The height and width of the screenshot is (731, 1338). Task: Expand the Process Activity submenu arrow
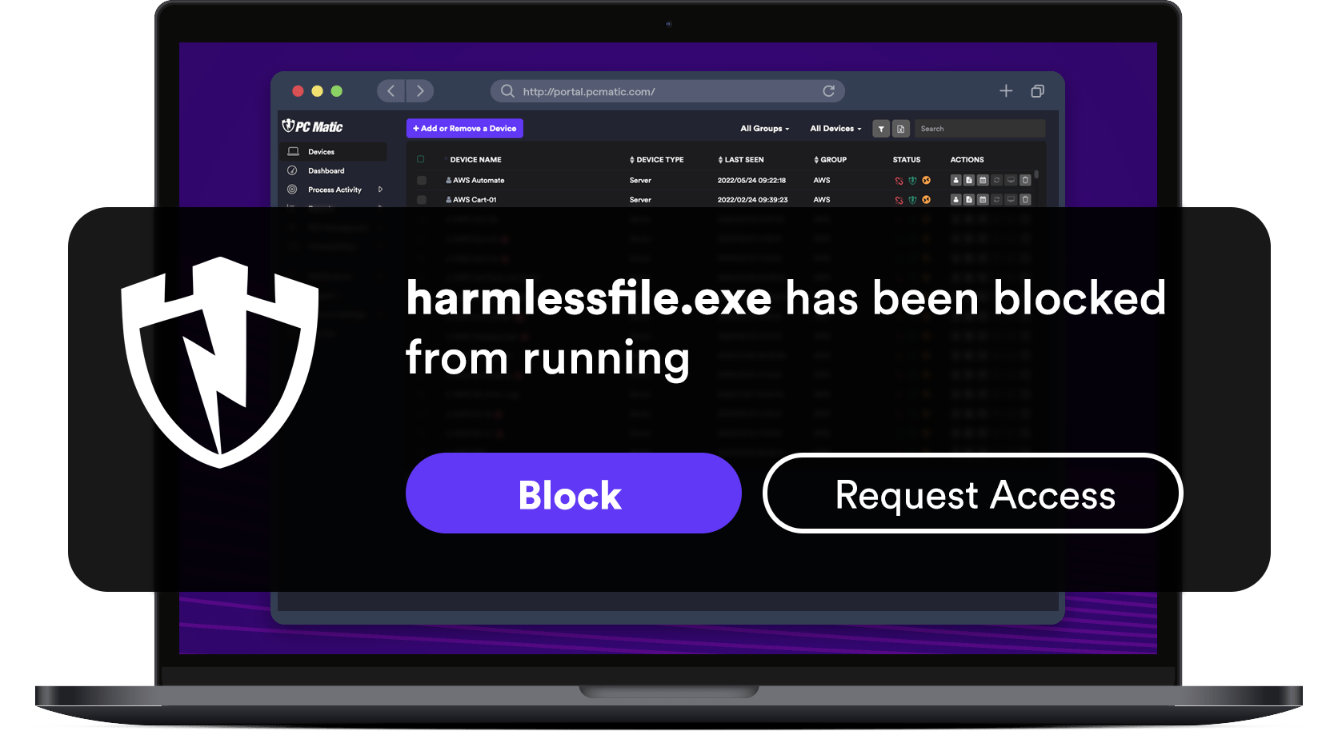click(x=380, y=190)
